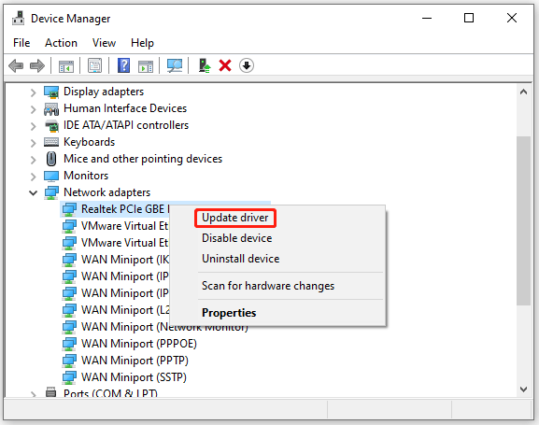The image size is (539, 425).
Task: Expand the Display adapters node
Action: click(33, 92)
